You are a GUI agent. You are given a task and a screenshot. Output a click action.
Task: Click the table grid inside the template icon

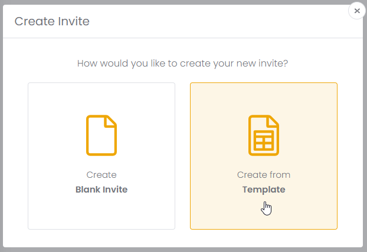click(264, 141)
